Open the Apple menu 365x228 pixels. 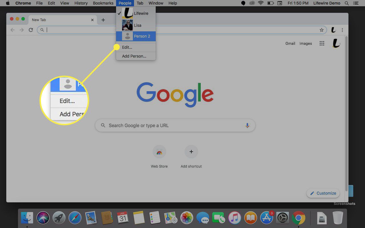[x=8, y=3]
